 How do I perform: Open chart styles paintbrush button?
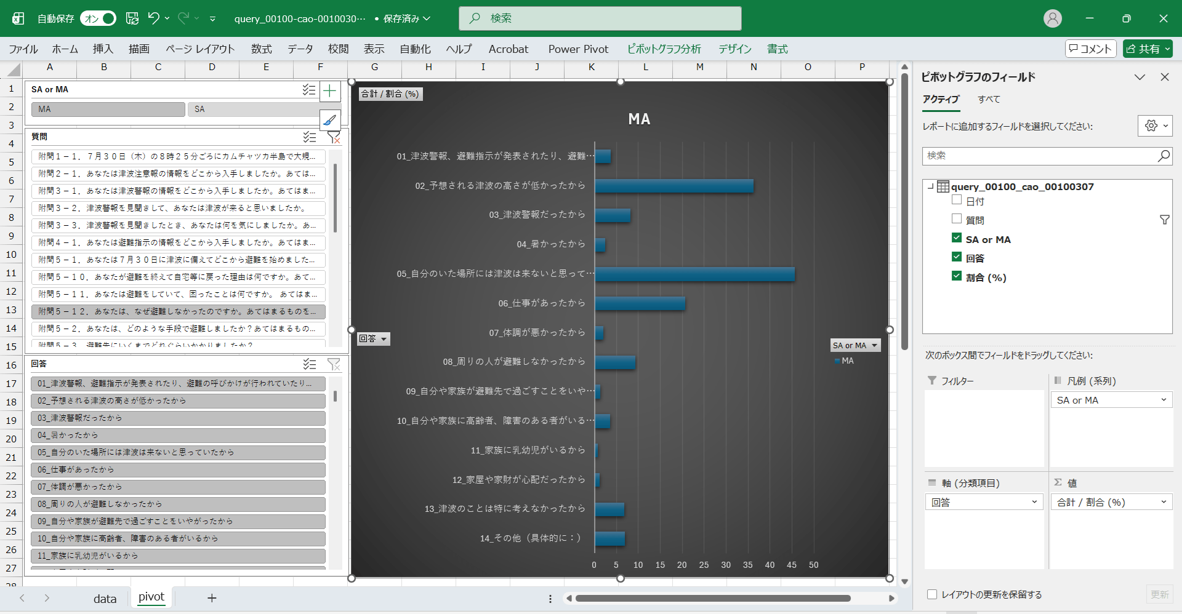click(330, 120)
